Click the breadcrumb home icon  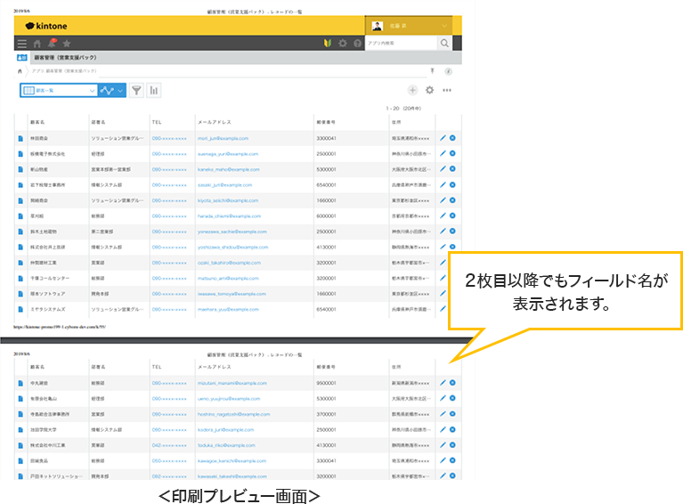(x=20, y=71)
